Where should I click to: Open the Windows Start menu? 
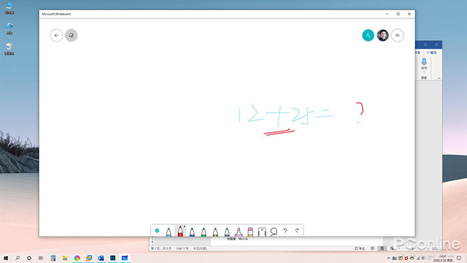[5, 258]
